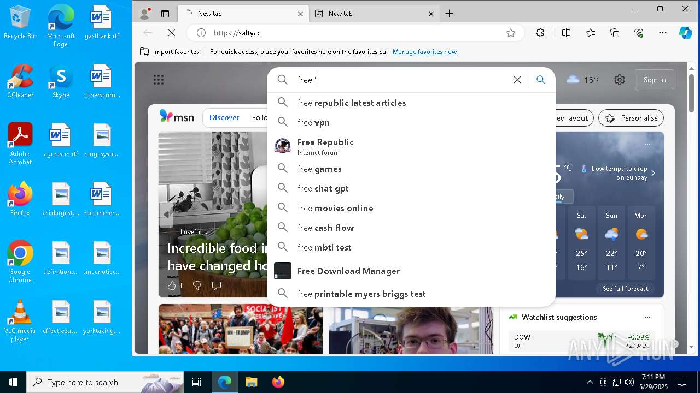700x393 pixels.
Task: Open Watchlist suggestions options ellipsis
Action: tap(647, 317)
